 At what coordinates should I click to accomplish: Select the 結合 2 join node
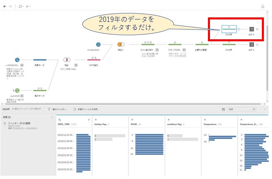click(x=120, y=44)
